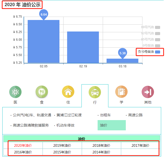Open the 高速公路 link
The image size is (165, 158).
(135, 115)
